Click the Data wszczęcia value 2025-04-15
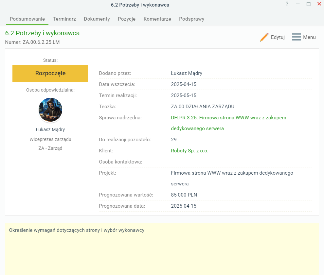This screenshot has width=324, height=275. point(184,84)
